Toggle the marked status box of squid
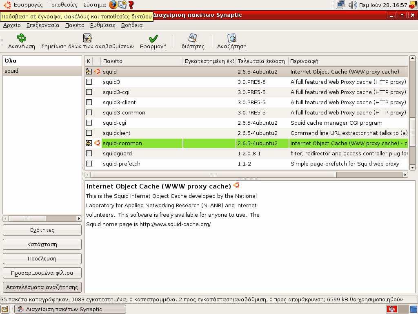 pyautogui.click(x=89, y=71)
